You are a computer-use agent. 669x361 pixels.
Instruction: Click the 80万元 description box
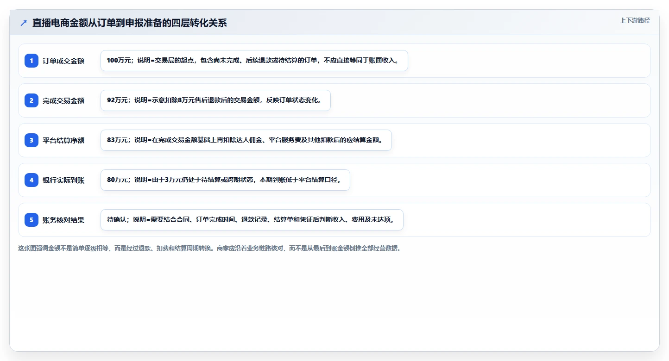225,180
